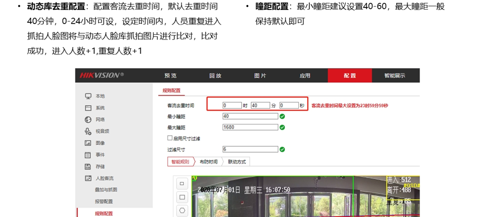Click the 本地 monitor icon in sidebar

tap(88, 96)
